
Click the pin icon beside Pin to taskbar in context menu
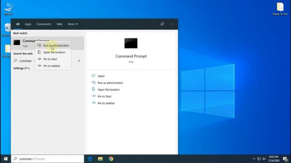39,66
